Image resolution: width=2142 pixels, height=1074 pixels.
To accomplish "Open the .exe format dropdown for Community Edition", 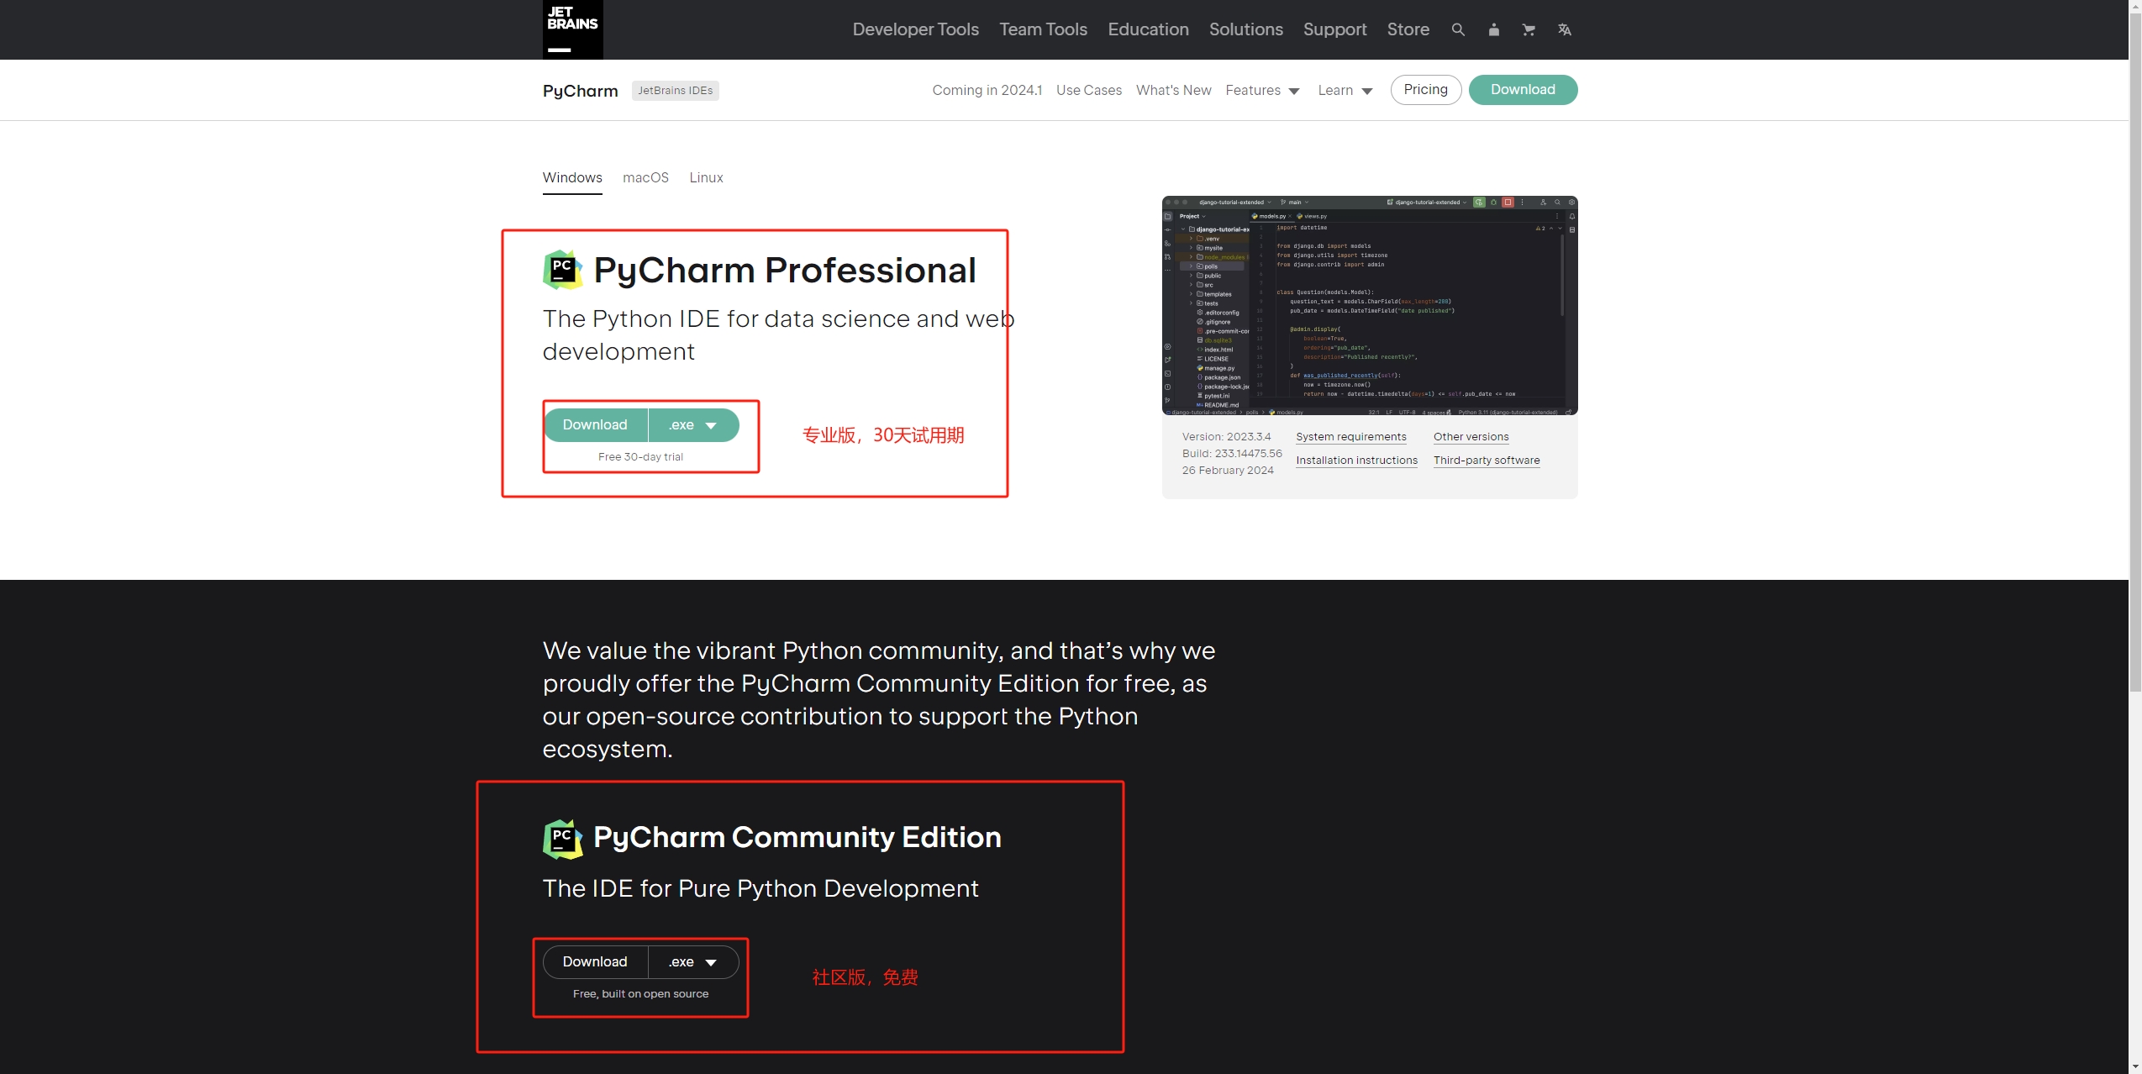I will pyautogui.click(x=692, y=961).
